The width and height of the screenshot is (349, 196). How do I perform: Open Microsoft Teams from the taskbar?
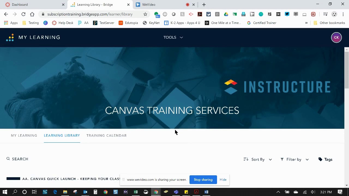click(x=176, y=192)
